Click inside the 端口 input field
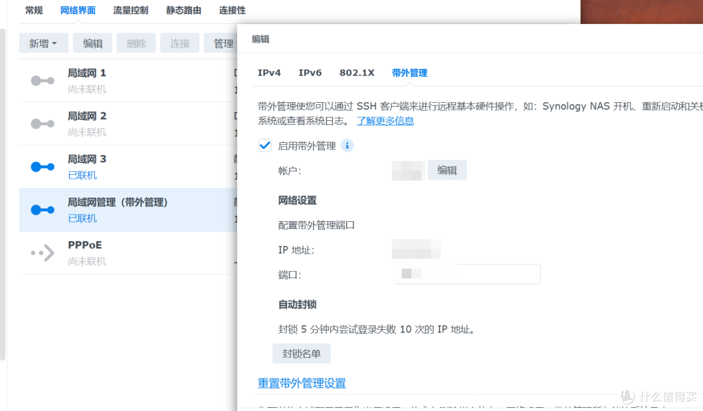This screenshot has width=703, height=411. [x=467, y=274]
